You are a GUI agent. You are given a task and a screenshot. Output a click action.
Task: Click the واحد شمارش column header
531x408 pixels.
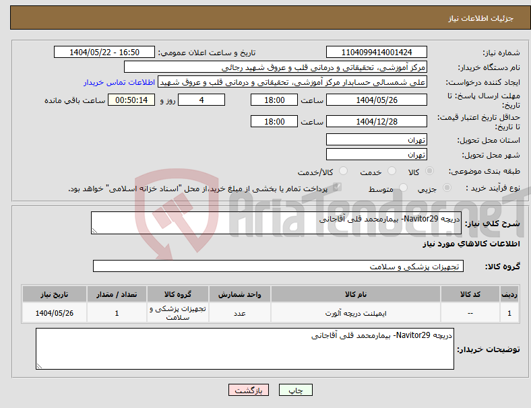[x=240, y=294]
